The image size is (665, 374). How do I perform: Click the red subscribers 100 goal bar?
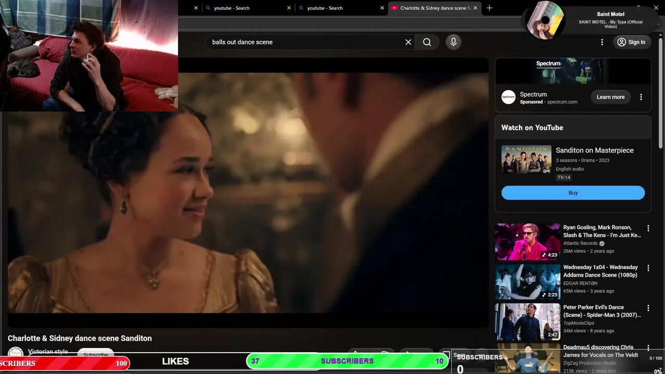[64, 363]
